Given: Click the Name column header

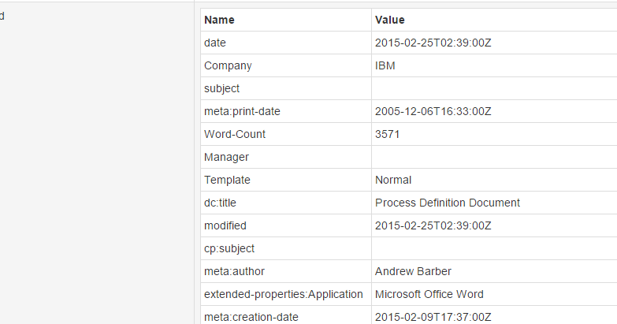Looking at the screenshot, I should (219, 20).
